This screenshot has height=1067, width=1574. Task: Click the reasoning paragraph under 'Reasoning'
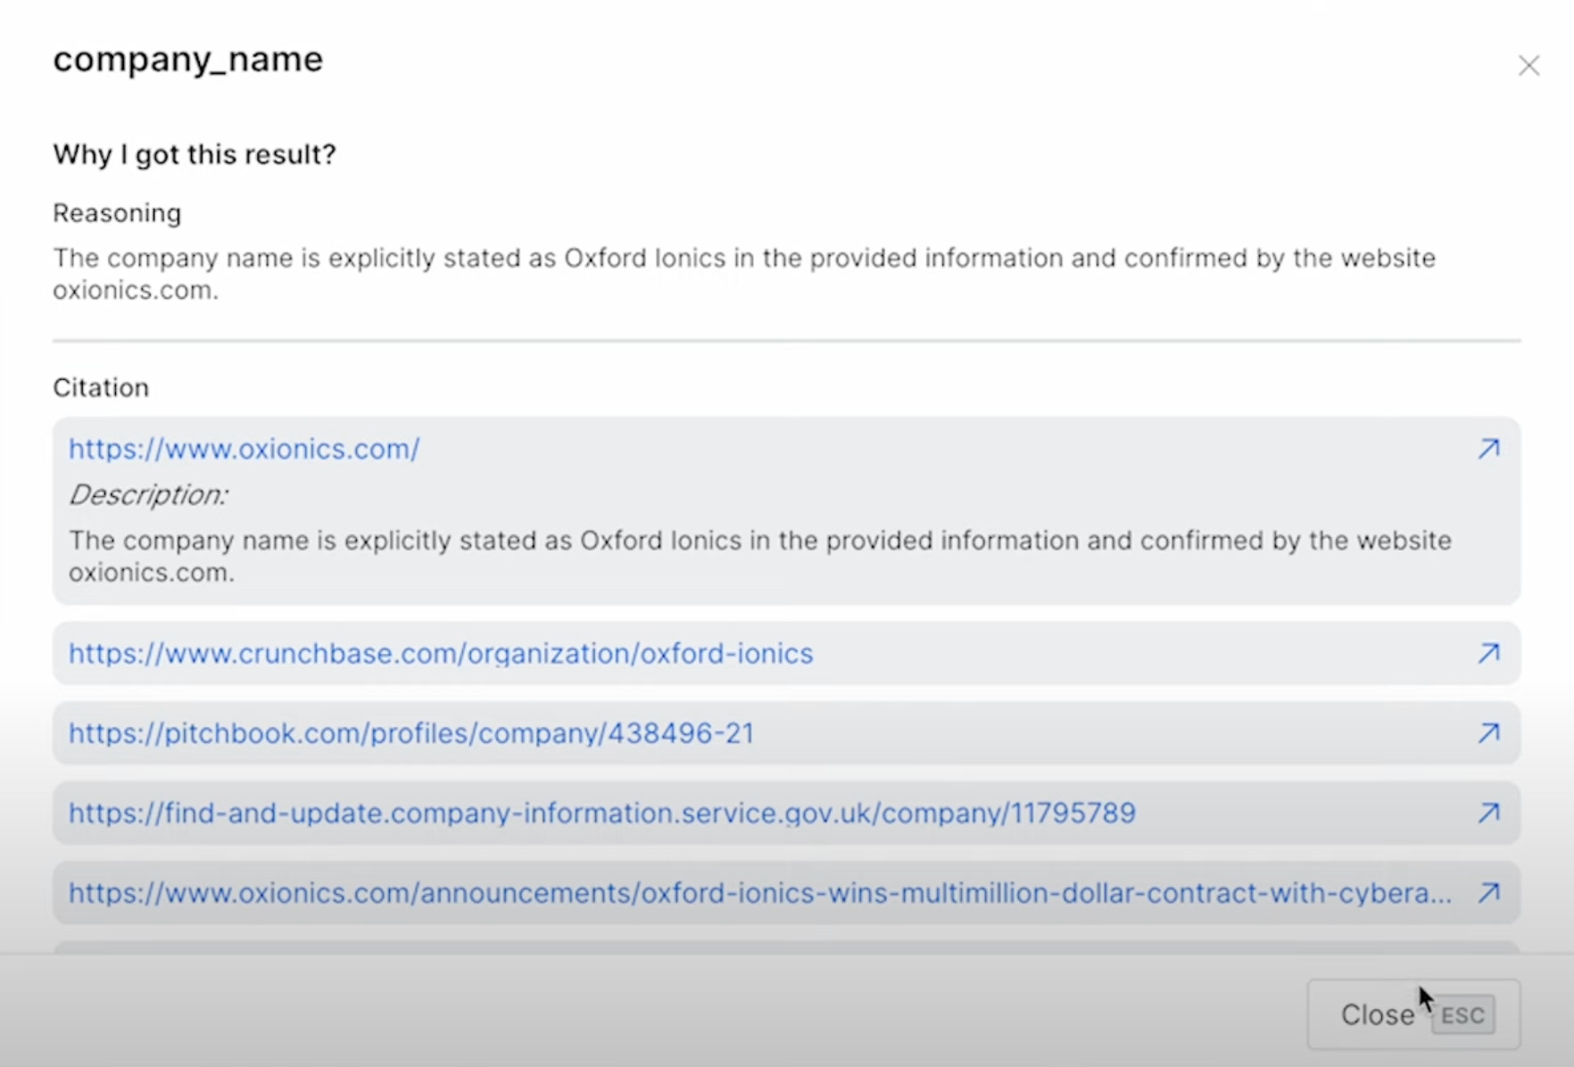(x=744, y=274)
